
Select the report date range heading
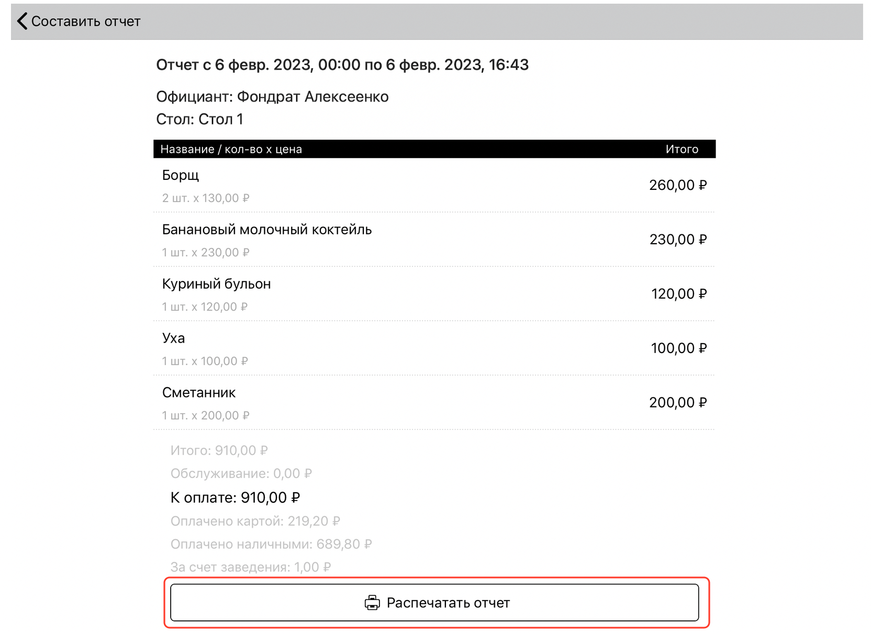coord(342,65)
